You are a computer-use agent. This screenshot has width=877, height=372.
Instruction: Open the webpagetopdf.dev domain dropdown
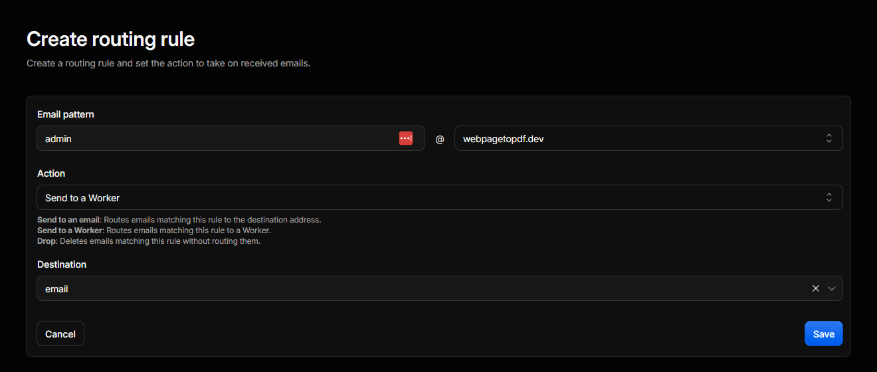pos(648,138)
